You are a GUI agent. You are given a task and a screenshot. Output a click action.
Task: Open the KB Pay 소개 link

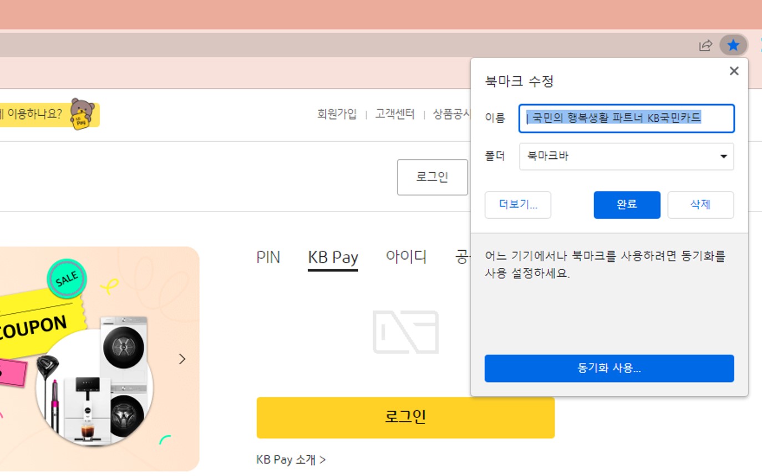tap(291, 459)
